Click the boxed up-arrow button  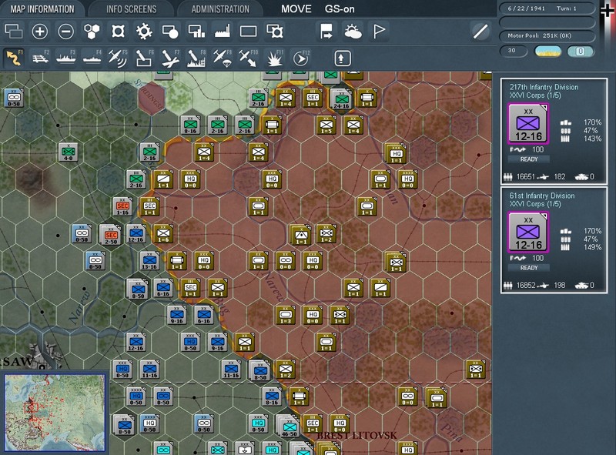coord(343,59)
